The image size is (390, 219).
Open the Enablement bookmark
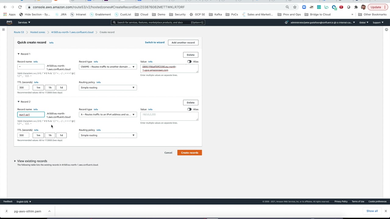coord(100,14)
